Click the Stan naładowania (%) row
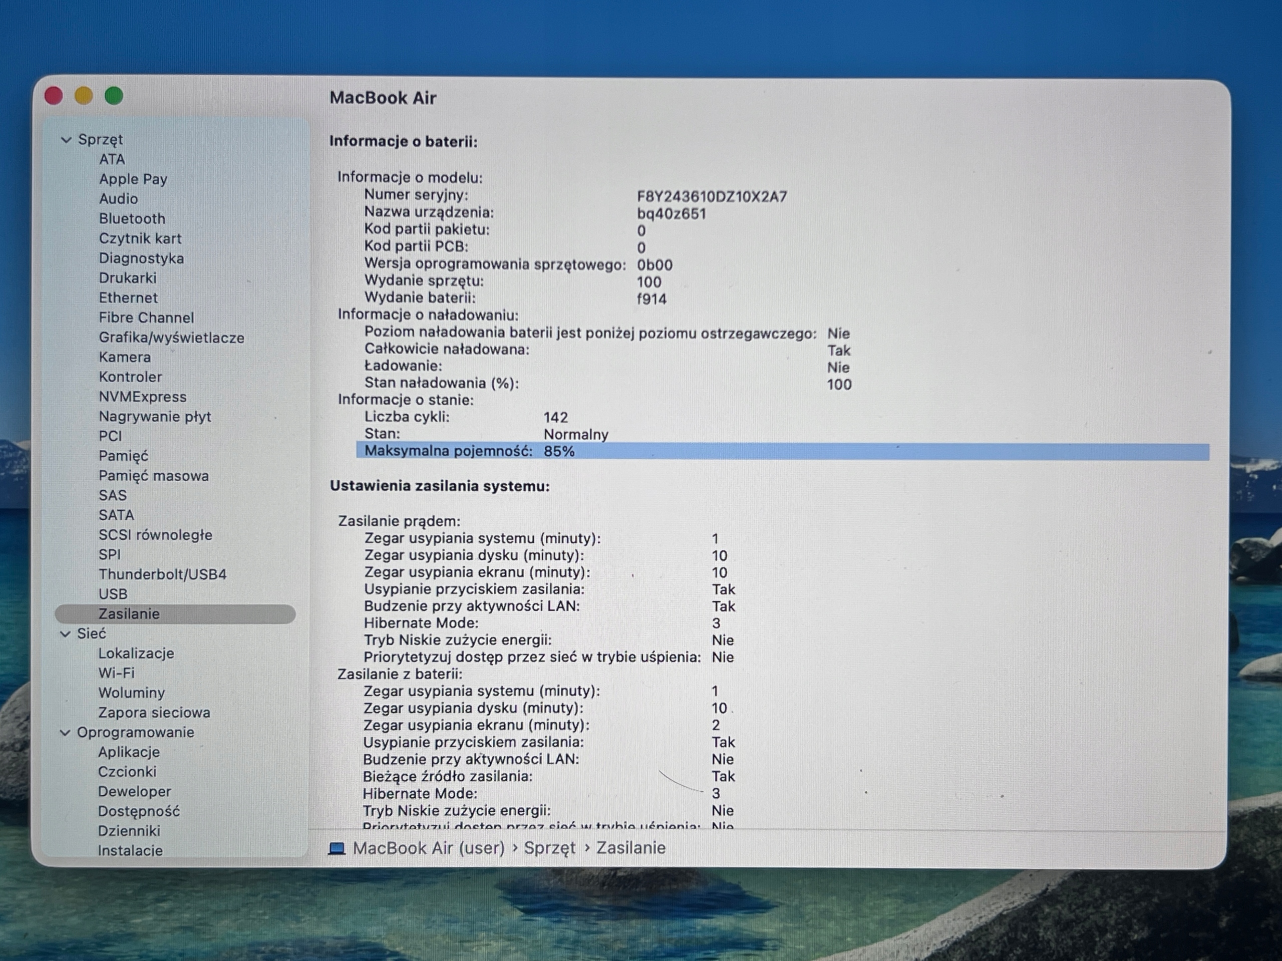Image resolution: width=1282 pixels, height=961 pixels. (x=608, y=384)
